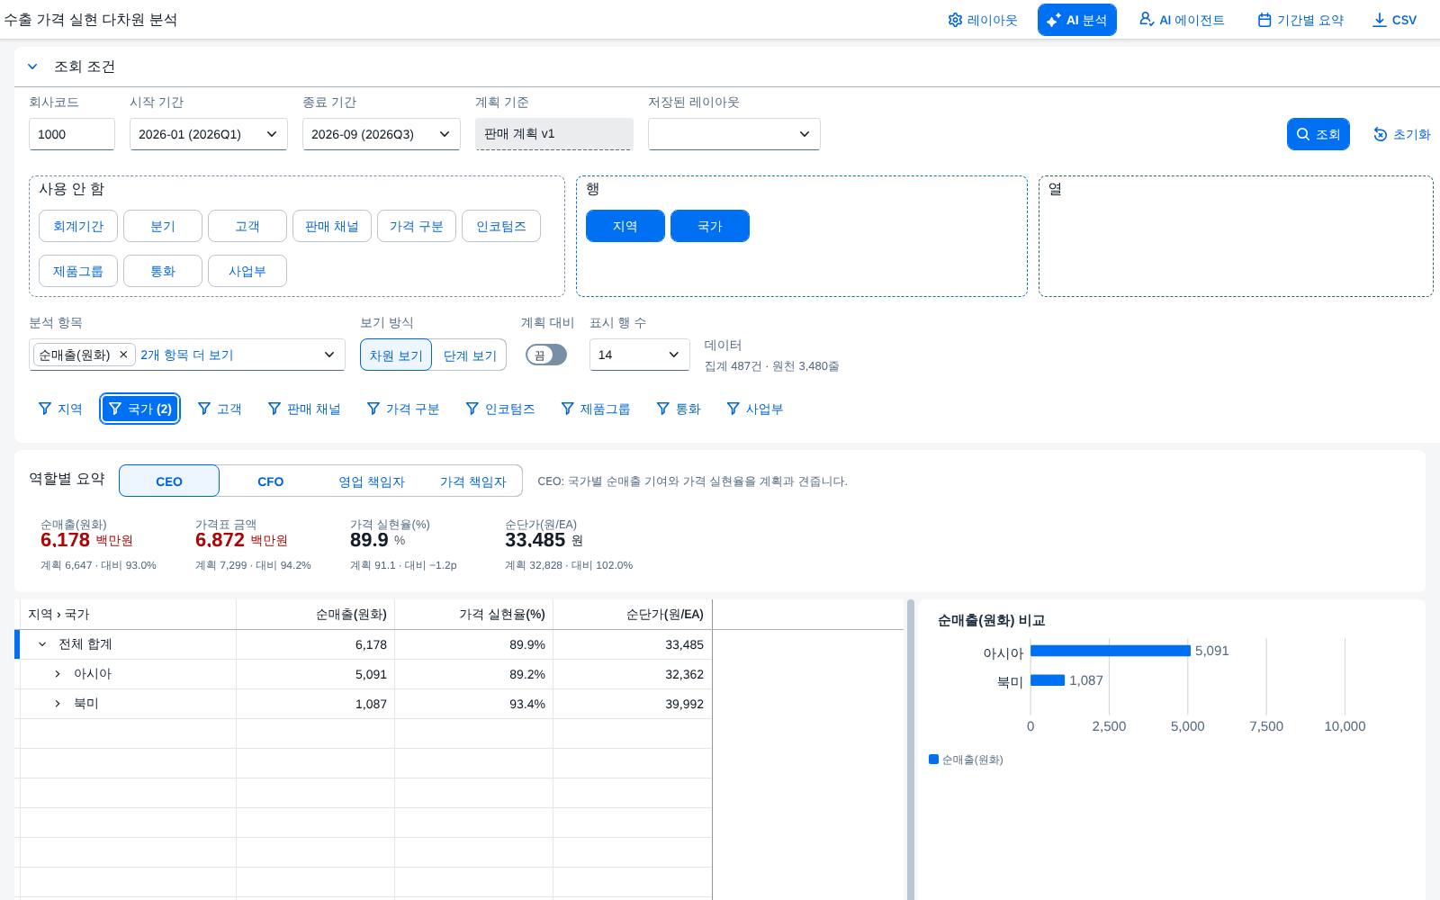
Task: Toggle the 계획 대비 switch
Action: pos(546,355)
